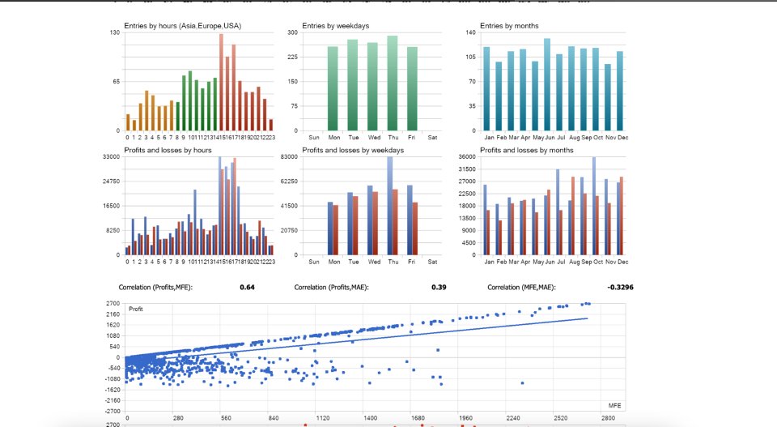
Task: Click y-axis value -2160 in scatter plot
Action: (113, 401)
